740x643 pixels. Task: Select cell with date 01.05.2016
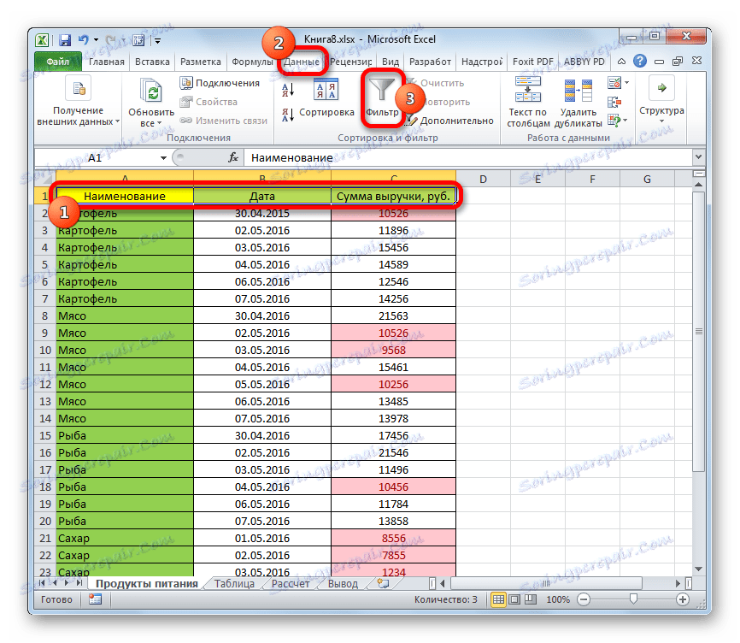point(262,538)
